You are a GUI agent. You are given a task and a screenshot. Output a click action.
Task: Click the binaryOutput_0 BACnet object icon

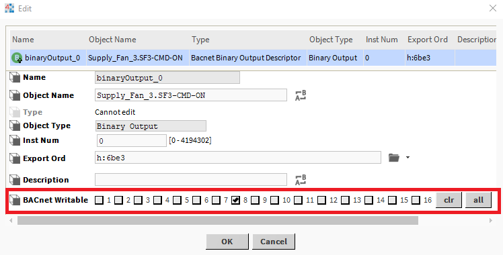tap(17, 58)
